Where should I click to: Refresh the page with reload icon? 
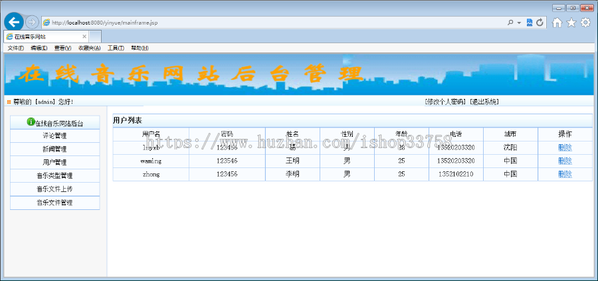click(x=540, y=23)
